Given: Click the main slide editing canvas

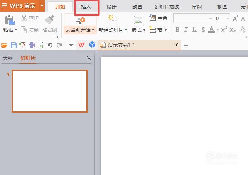Looking at the screenshot, I should point(174,116).
